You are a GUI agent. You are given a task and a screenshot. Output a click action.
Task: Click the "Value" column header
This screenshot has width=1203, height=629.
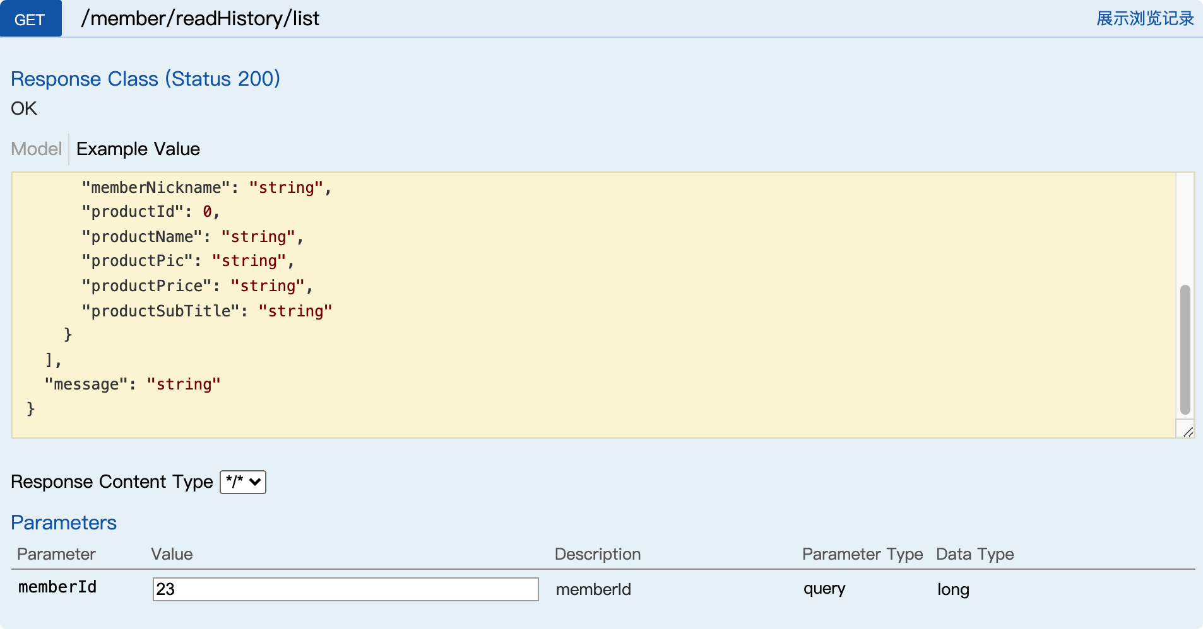172,554
